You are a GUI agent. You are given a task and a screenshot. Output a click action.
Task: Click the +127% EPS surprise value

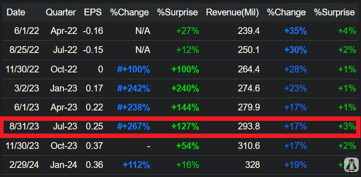185,126
